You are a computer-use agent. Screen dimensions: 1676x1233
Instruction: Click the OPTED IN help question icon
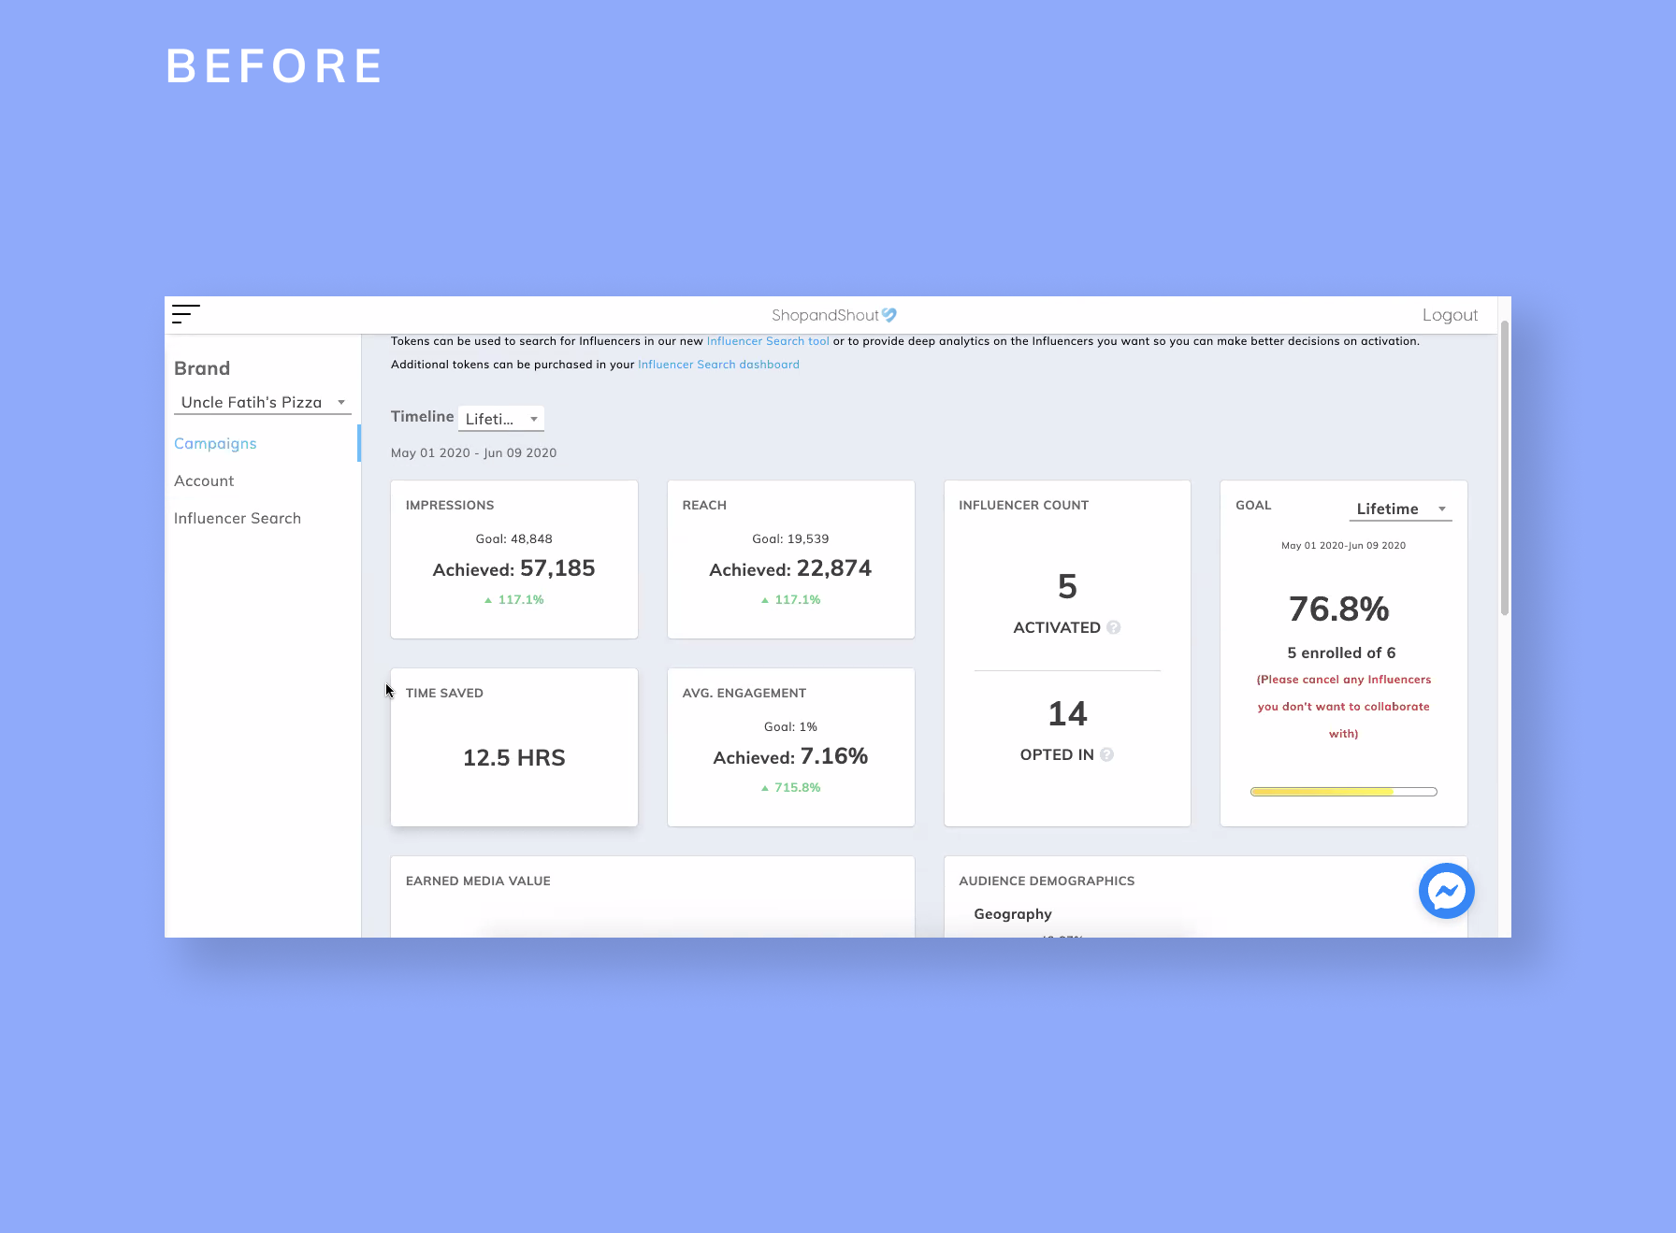tap(1107, 754)
